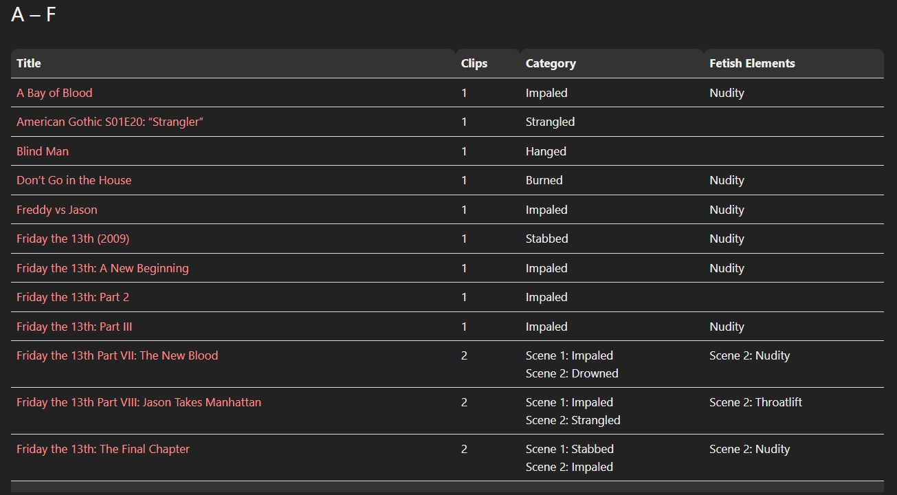
Task: Open Friday the 13th: Part 2 link
Action: click(x=73, y=297)
